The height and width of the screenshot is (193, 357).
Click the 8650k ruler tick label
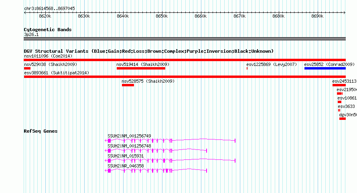tap(162, 16)
